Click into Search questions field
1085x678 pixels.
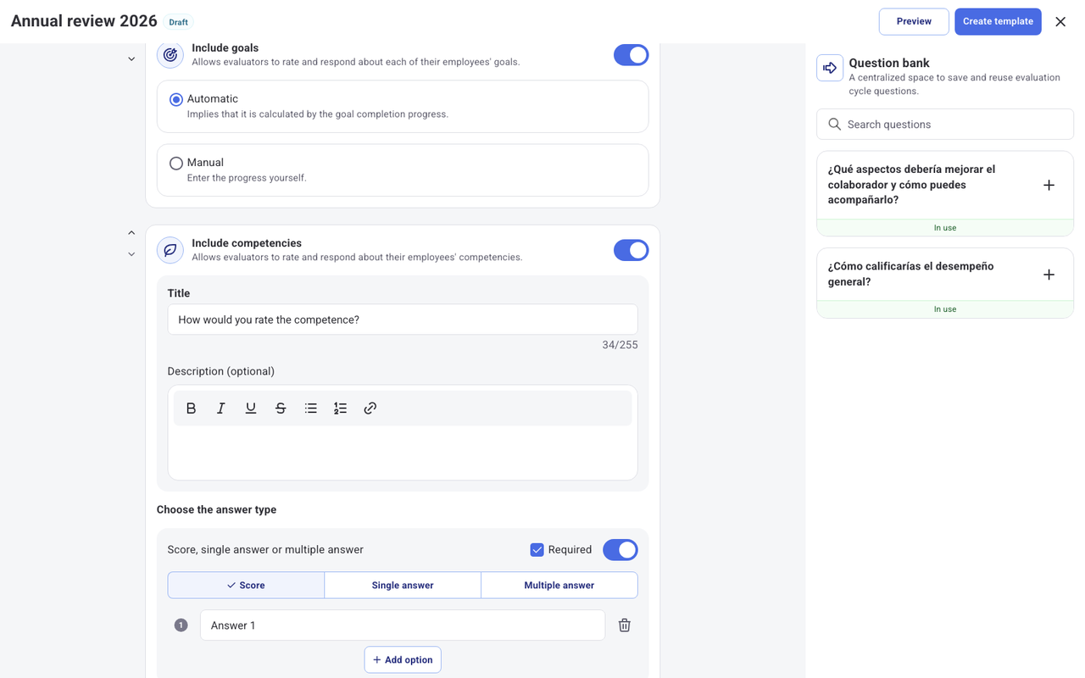pos(945,125)
